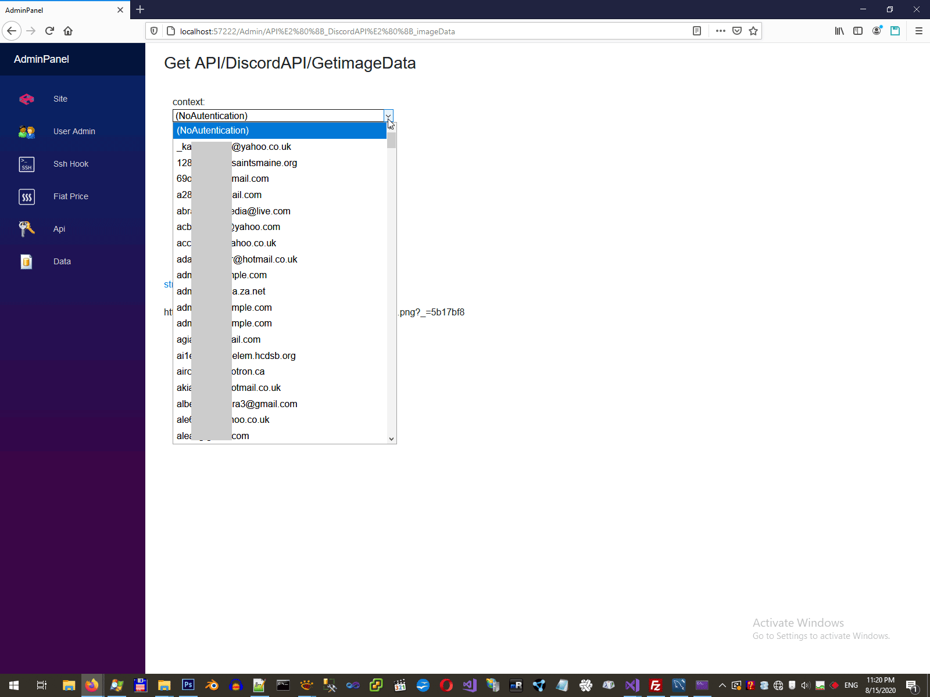Open the Data link in sidebar

coord(62,261)
